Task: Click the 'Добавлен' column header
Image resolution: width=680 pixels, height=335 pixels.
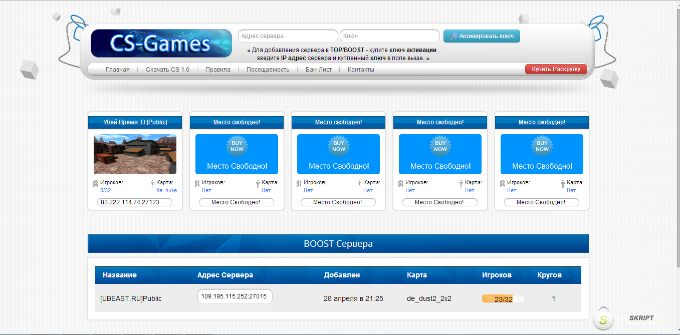Action: [x=342, y=275]
